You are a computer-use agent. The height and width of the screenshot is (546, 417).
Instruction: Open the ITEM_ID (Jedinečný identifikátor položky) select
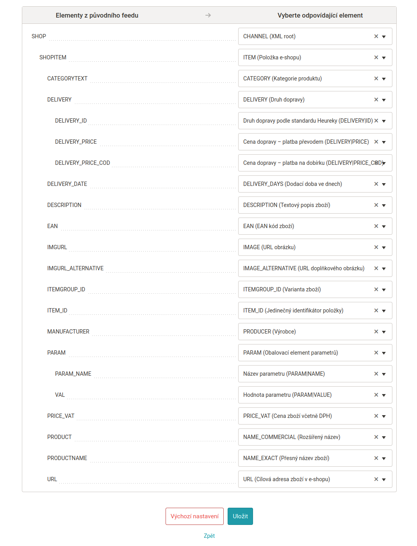[315, 310]
